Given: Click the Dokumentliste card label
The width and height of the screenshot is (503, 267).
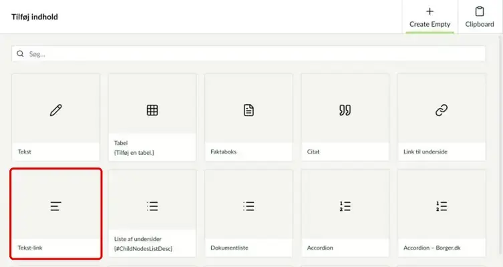Looking at the screenshot, I should [x=229, y=248].
